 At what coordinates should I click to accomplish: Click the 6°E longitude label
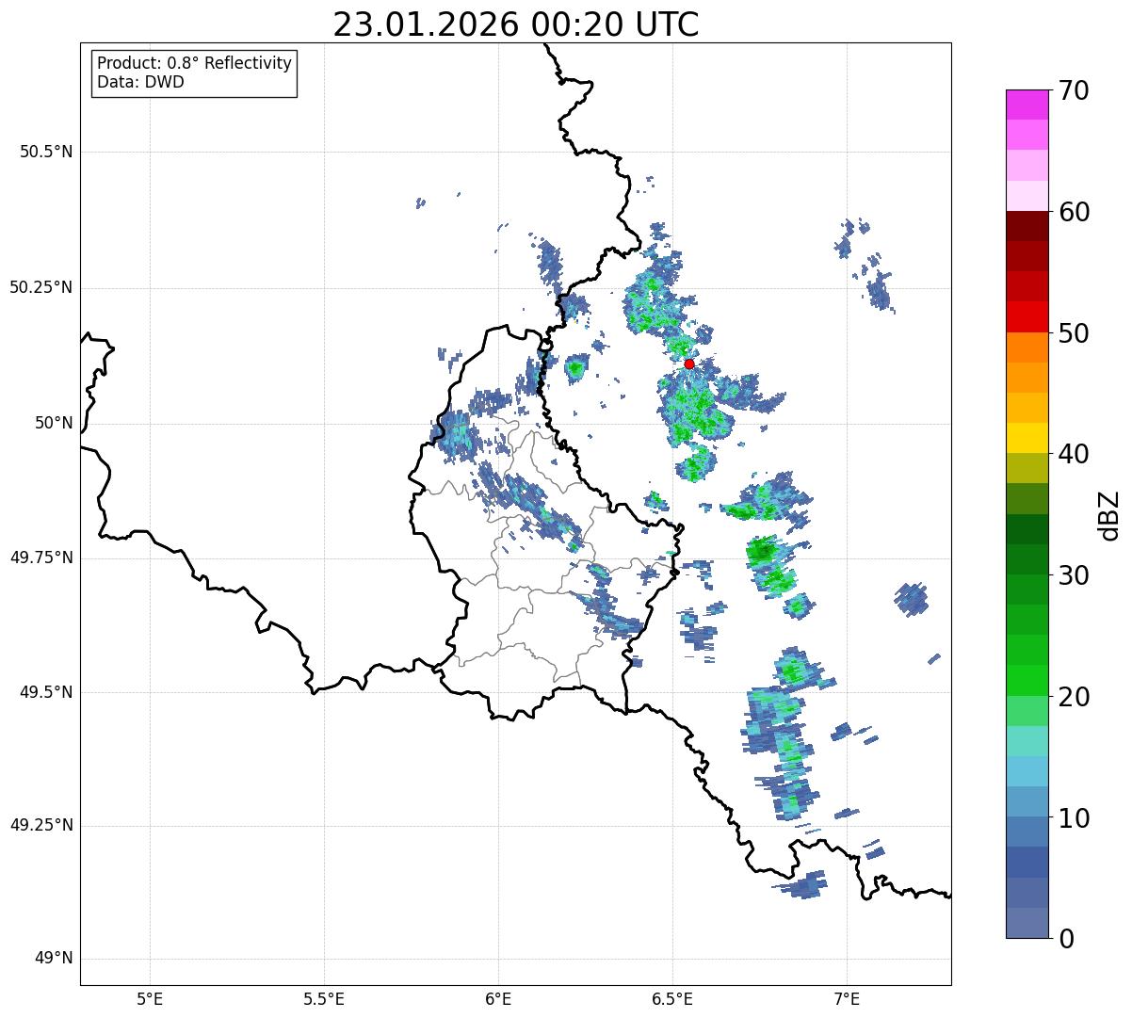[x=498, y=998]
